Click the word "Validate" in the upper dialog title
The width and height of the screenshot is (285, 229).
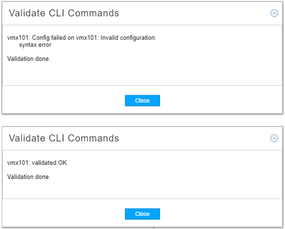pos(27,13)
